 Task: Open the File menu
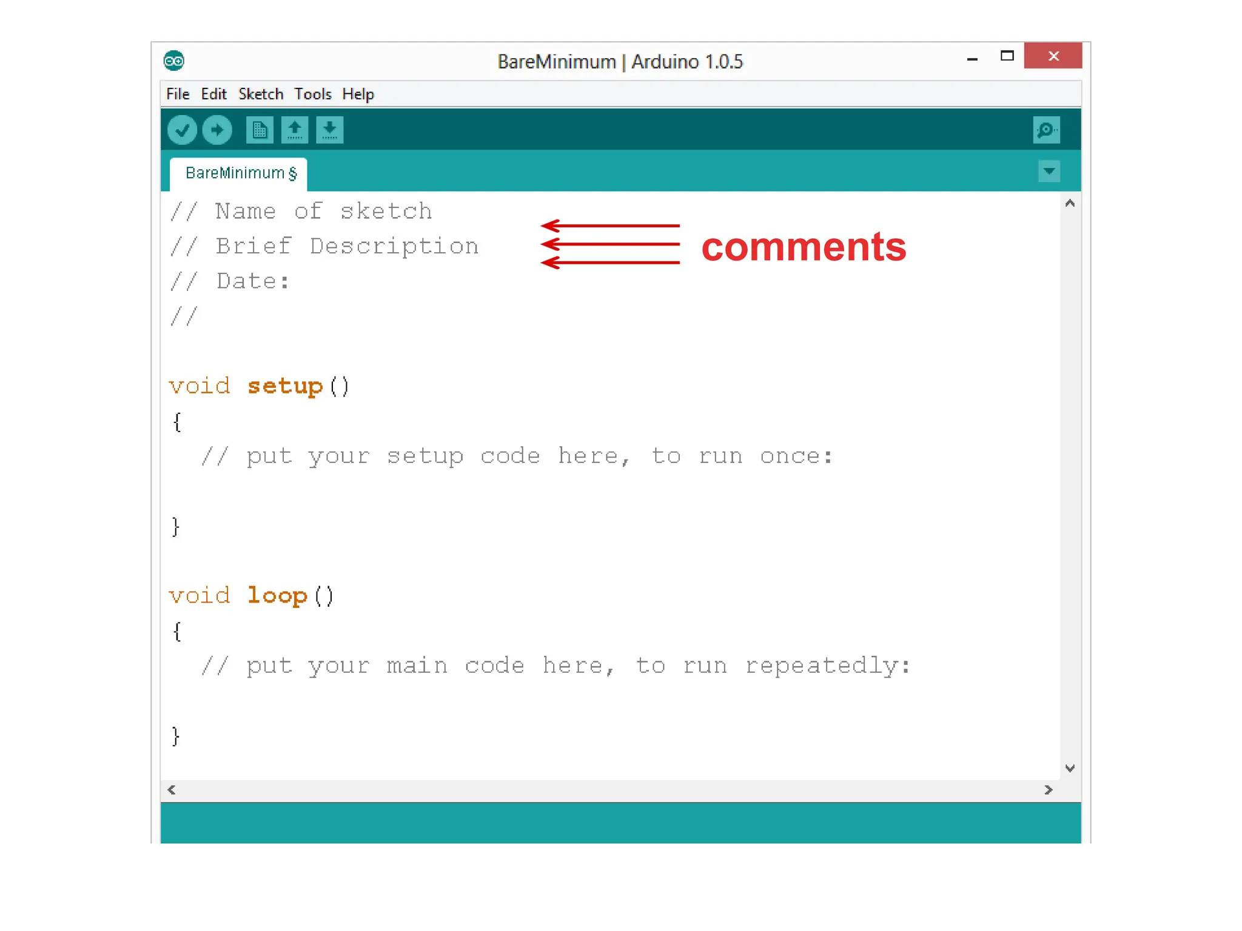pos(178,94)
